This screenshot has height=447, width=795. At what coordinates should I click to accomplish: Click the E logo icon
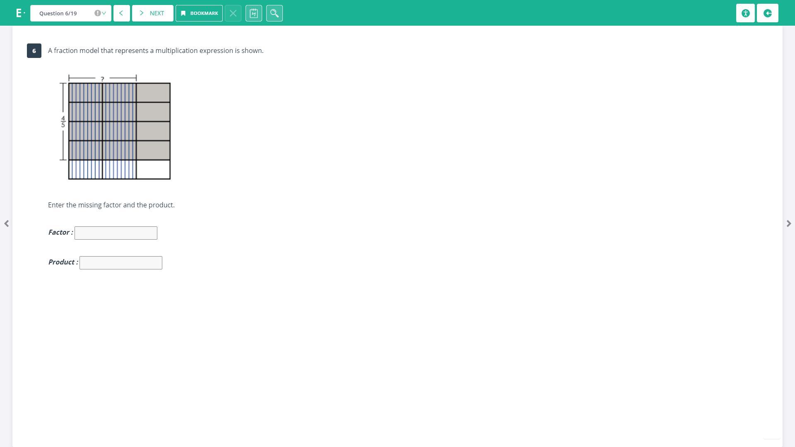coord(19,13)
